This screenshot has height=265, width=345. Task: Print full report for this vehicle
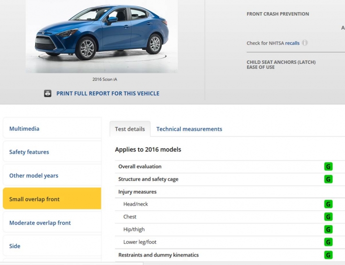click(x=108, y=93)
